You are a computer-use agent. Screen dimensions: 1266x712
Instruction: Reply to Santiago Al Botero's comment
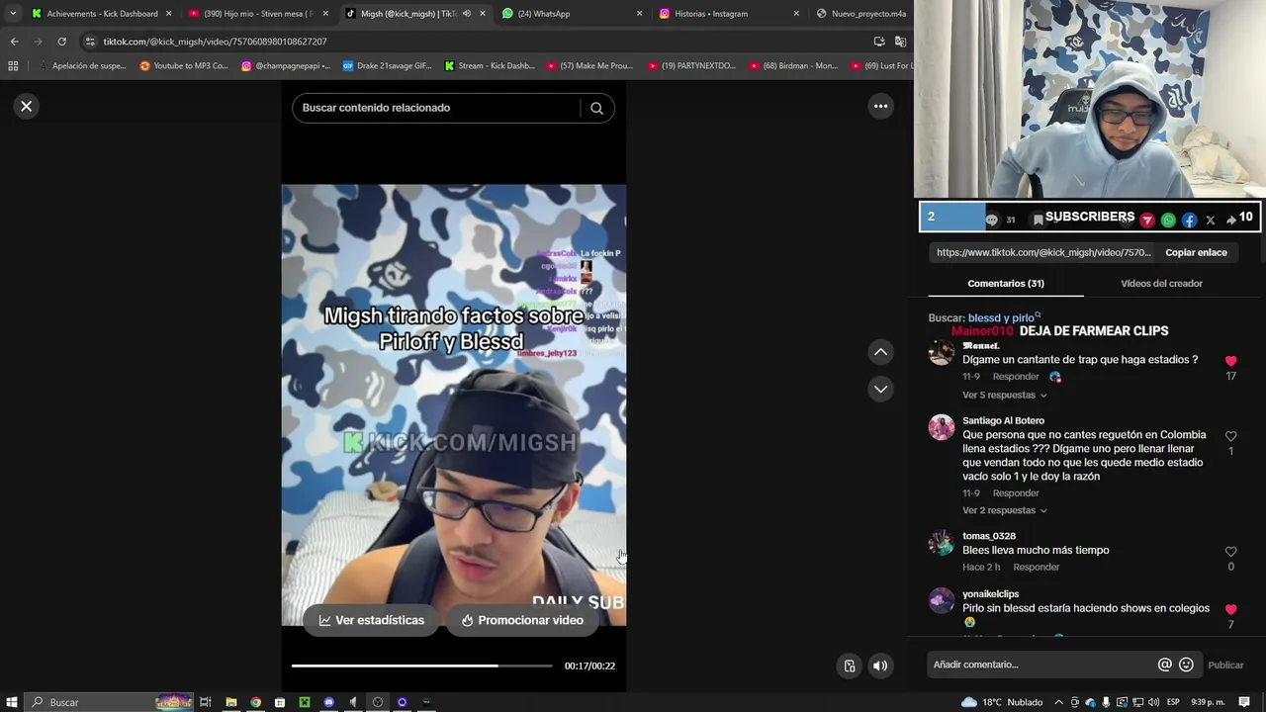coord(1016,493)
